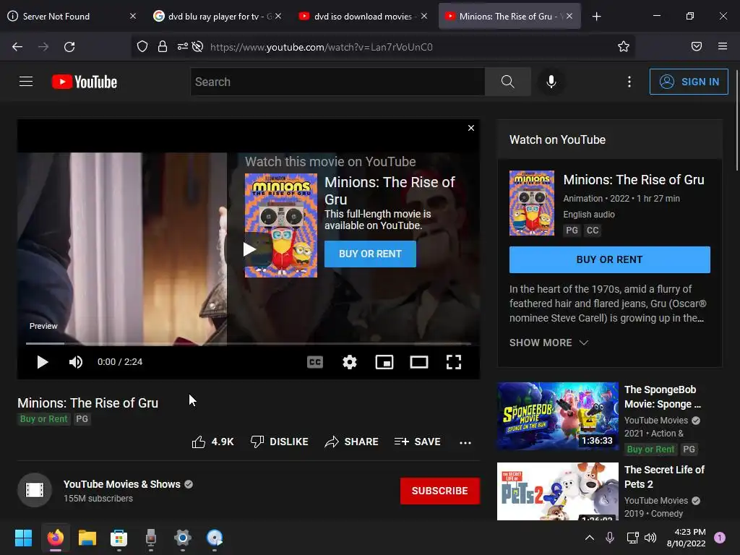Screen dimensions: 740x555
Task: Open player settings gear
Action: (x=350, y=362)
